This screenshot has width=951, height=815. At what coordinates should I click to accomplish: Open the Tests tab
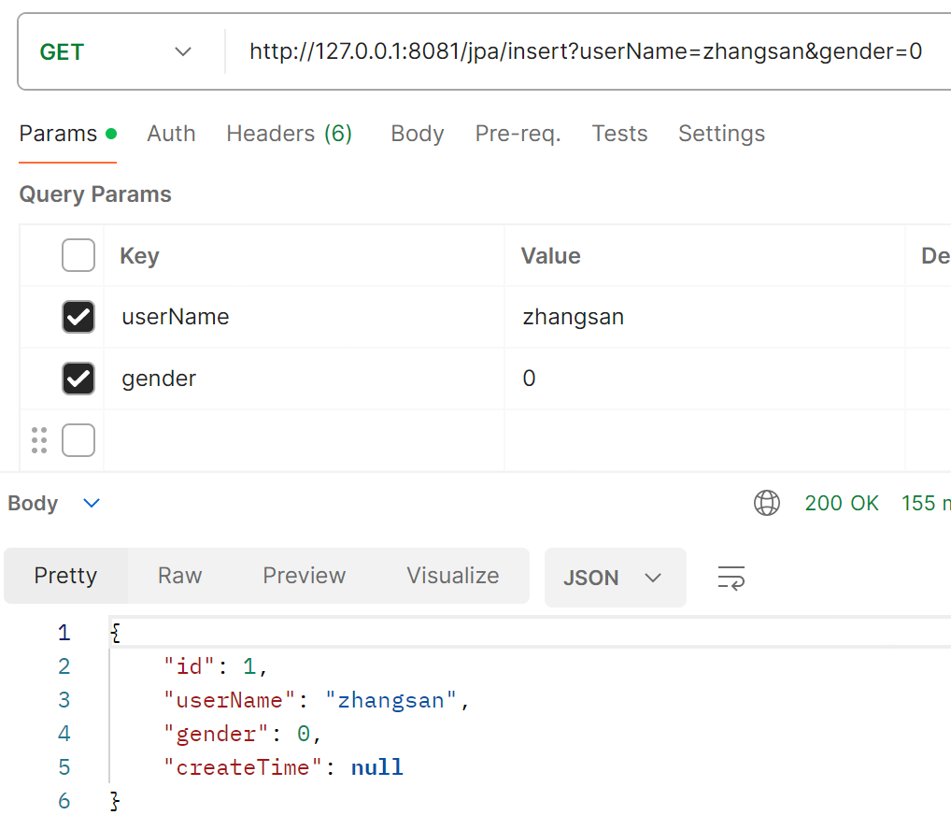pyautogui.click(x=619, y=134)
